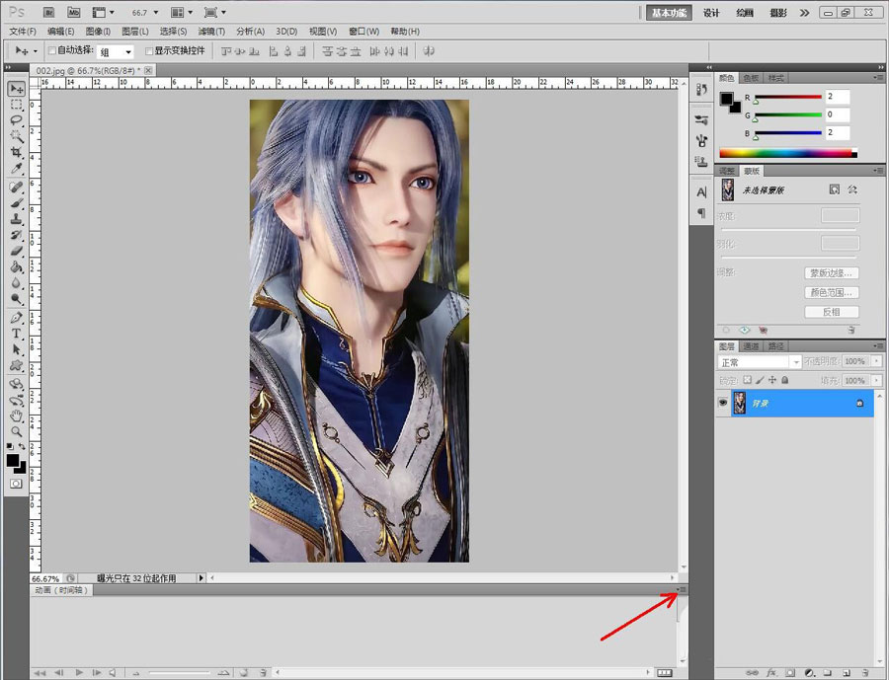Viewport: 889px width, 680px height.
Task: Select the Zoom tool in toolbox
Action: [x=17, y=431]
